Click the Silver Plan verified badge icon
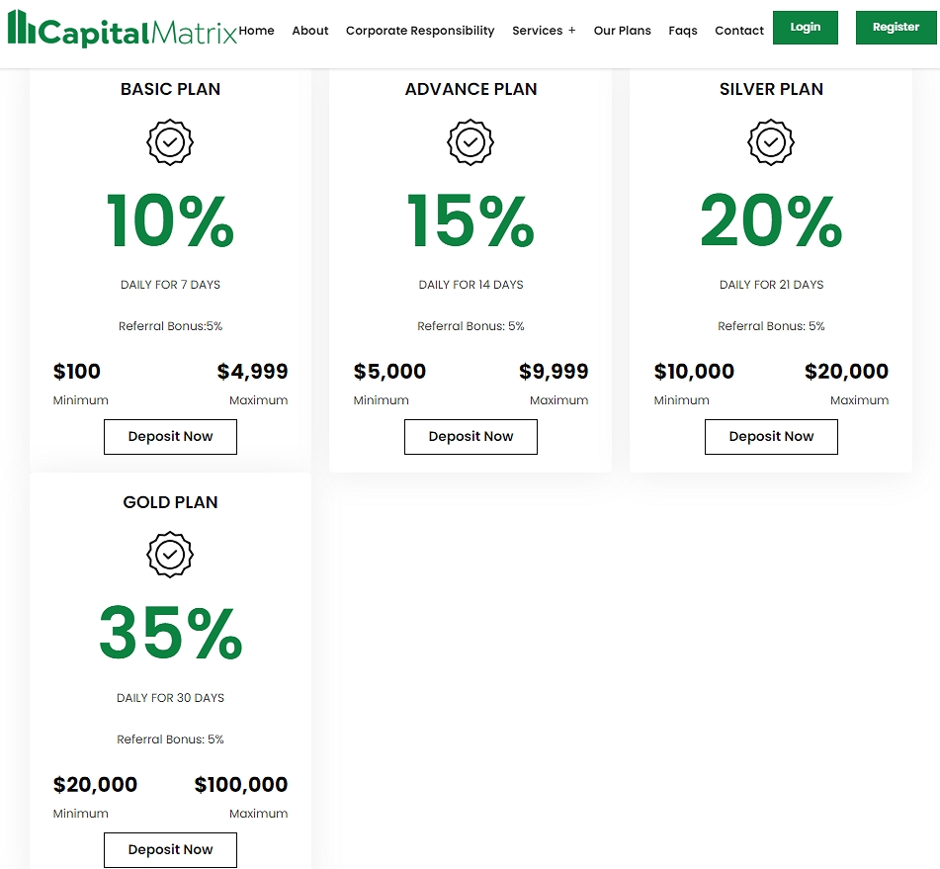The width and height of the screenshot is (940, 869). (x=771, y=142)
